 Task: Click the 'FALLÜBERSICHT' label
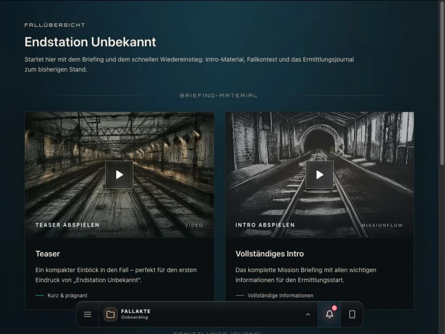55,25
